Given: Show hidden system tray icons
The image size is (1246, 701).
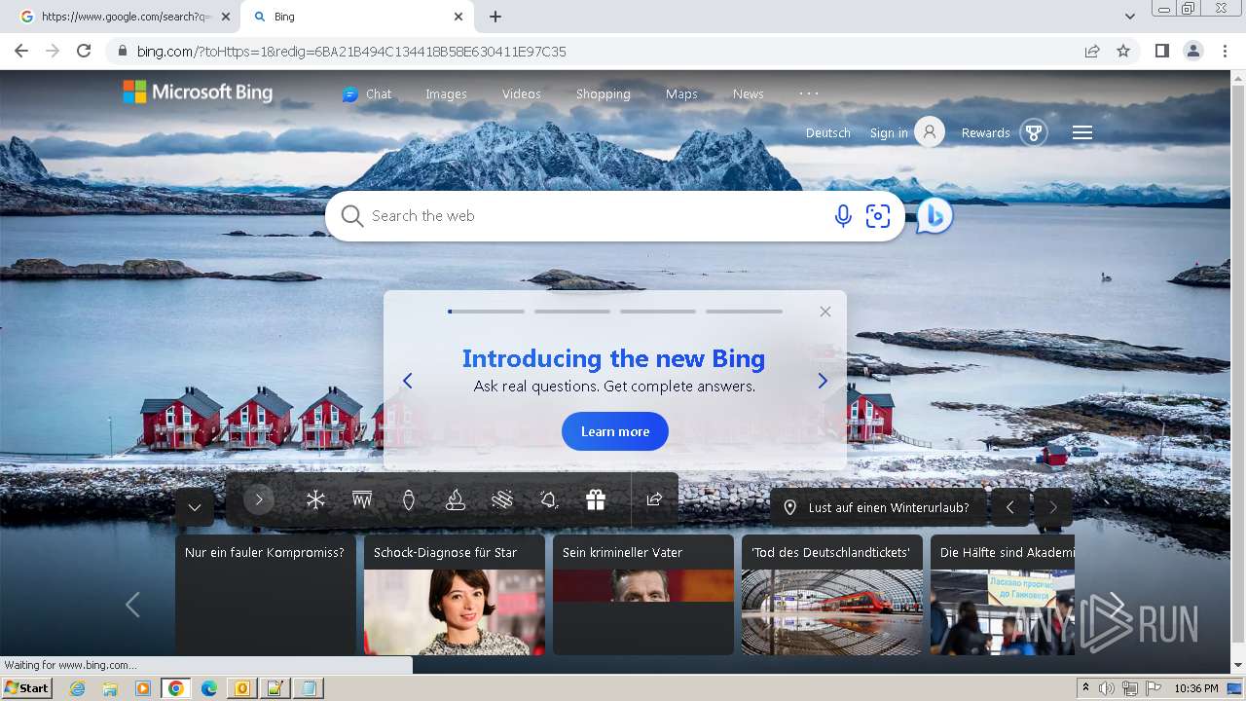Looking at the screenshot, I should [x=1085, y=688].
